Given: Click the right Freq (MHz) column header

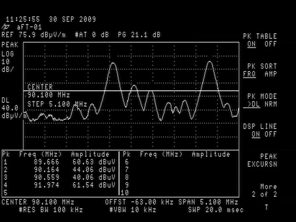Looking at the screenshot, I should [161, 154].
